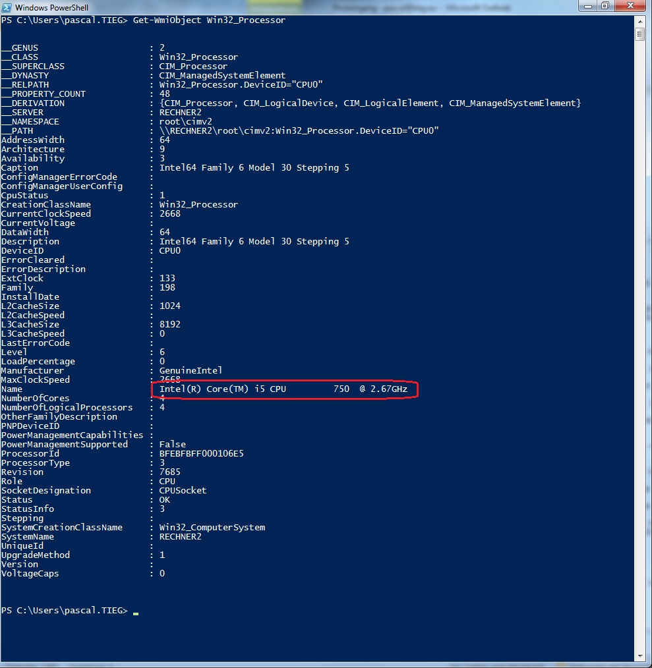Click the __DERIVATION value list
This screenshot has width=652, height=668.
point(370,103)
